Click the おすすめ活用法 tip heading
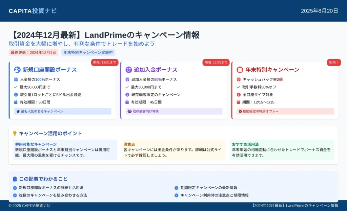The image size is (347, 211). (245, 144)
